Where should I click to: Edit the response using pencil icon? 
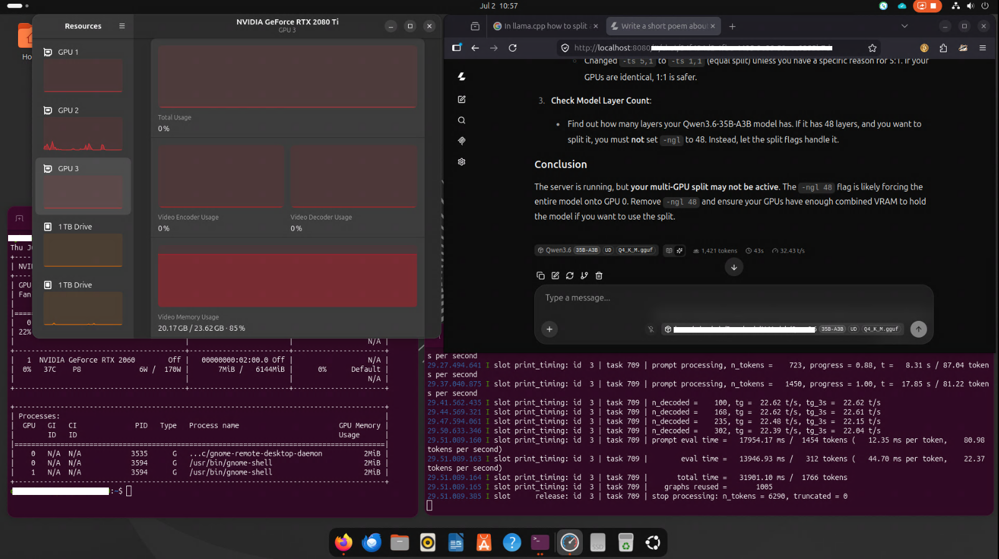pyautogui.click(x=555, y=275)
